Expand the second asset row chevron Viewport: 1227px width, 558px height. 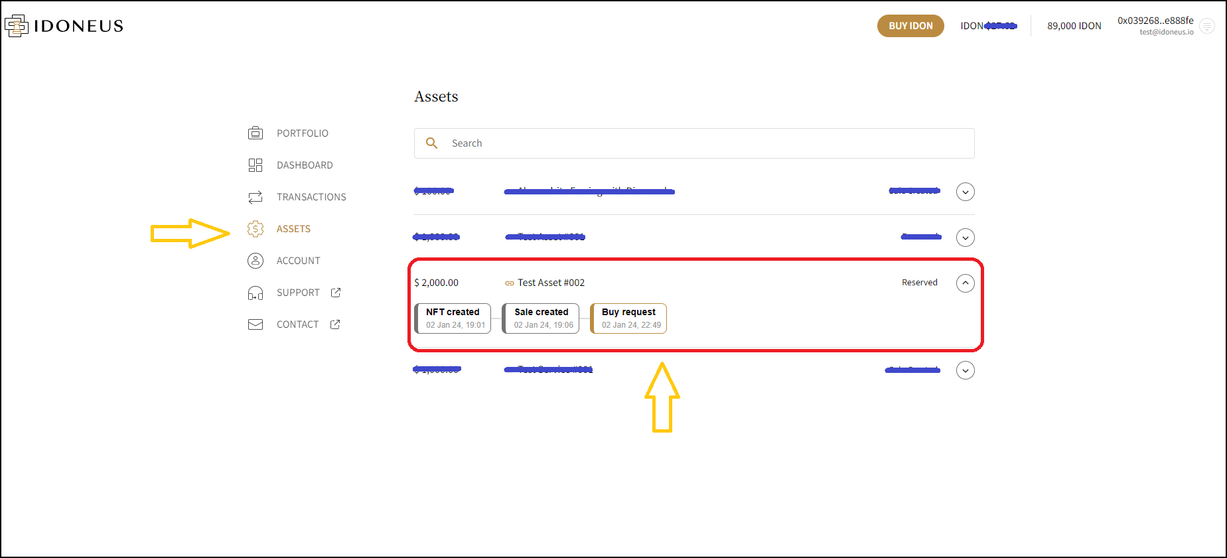pos(965,238)
